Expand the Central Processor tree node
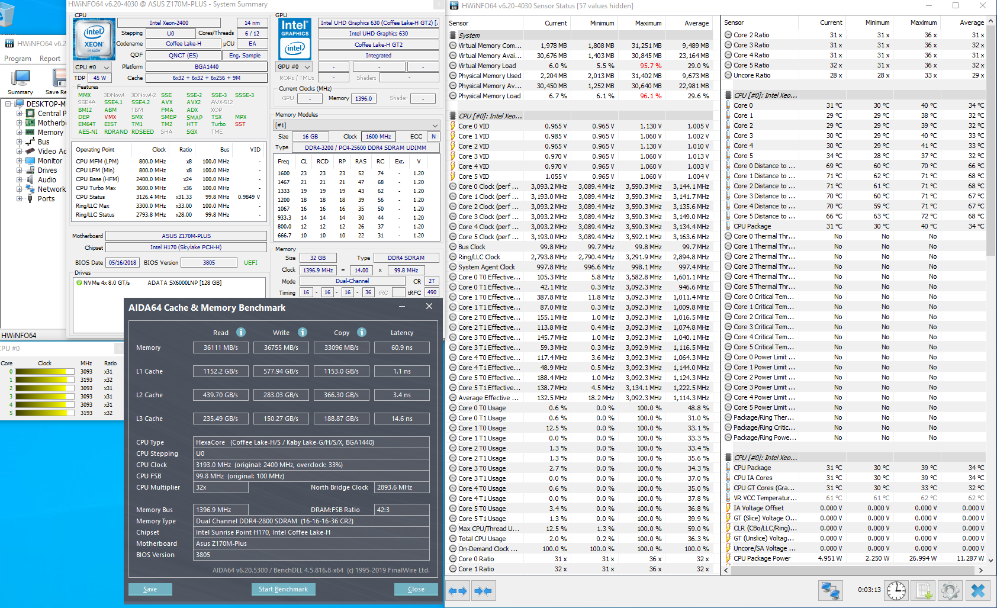997x608 pixels. coord(19,113)
